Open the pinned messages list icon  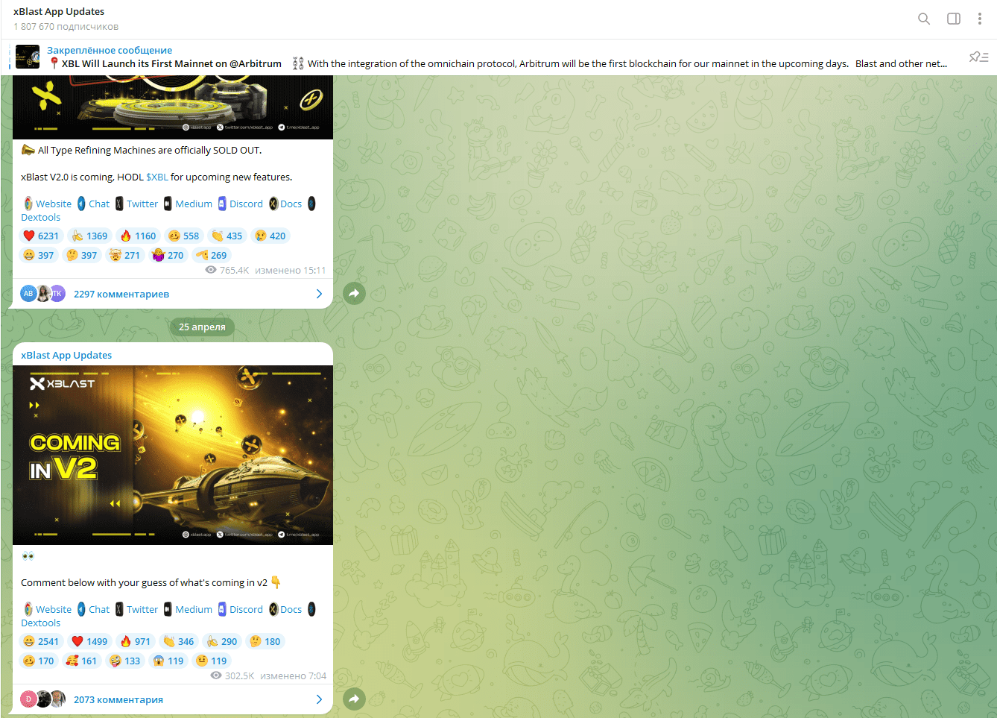click(x=978, y=57)
